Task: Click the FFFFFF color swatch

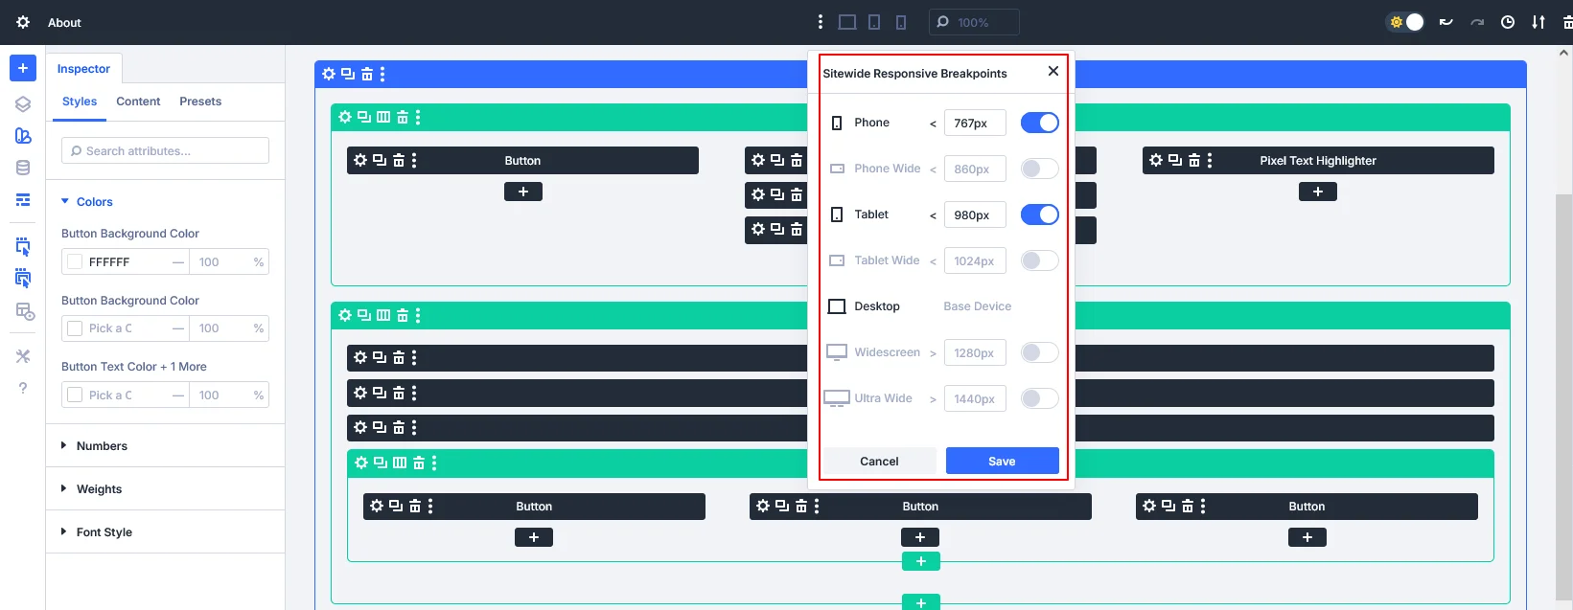Action: coord(75,261)
